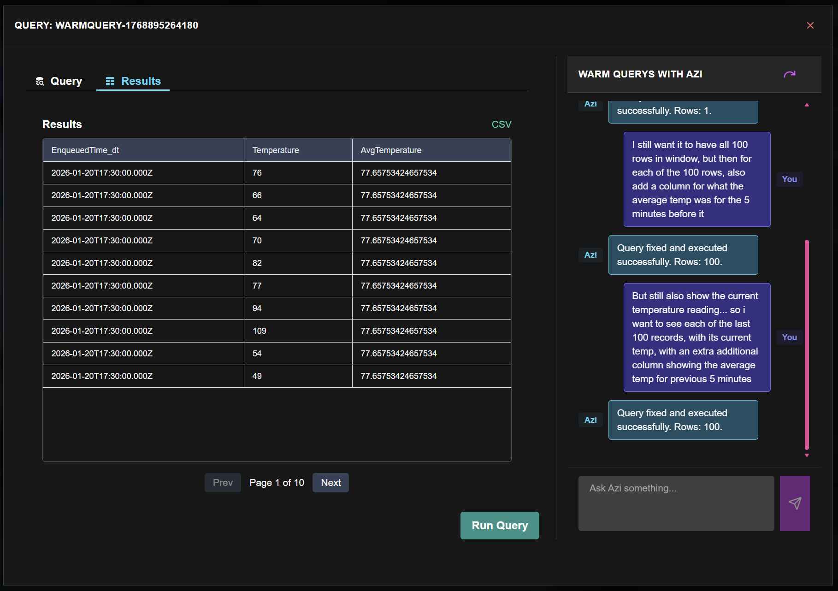Click the Page 1 of 10 indicator

coord(277,483)
